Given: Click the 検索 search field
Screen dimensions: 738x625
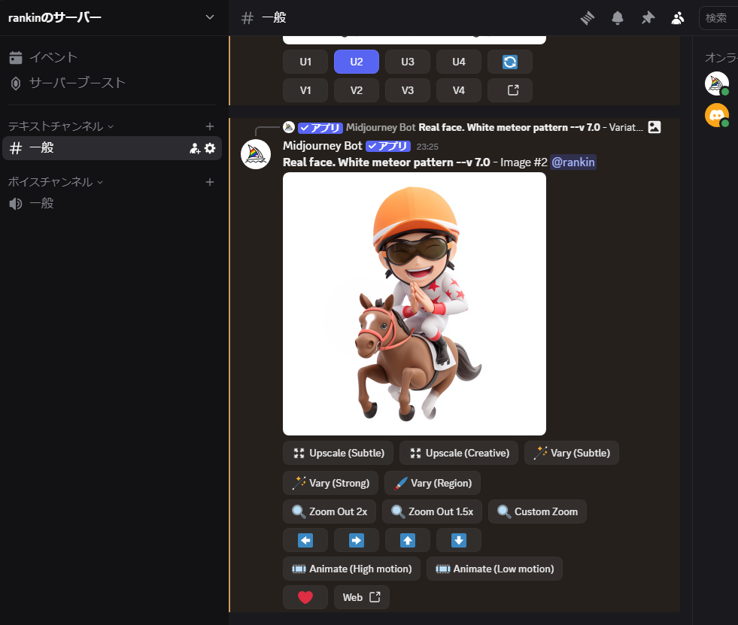Looking at the screenshot, I should coord(718,18).
